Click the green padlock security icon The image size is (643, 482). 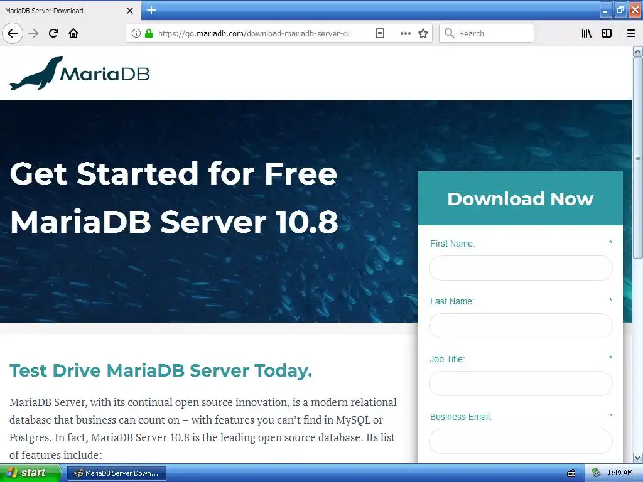[149, 33]
